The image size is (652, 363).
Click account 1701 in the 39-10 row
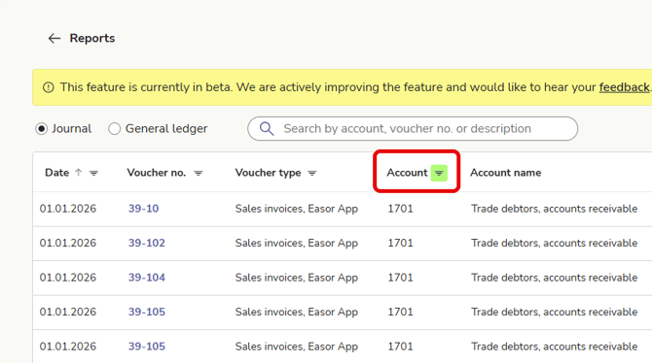tap(400, 209)
